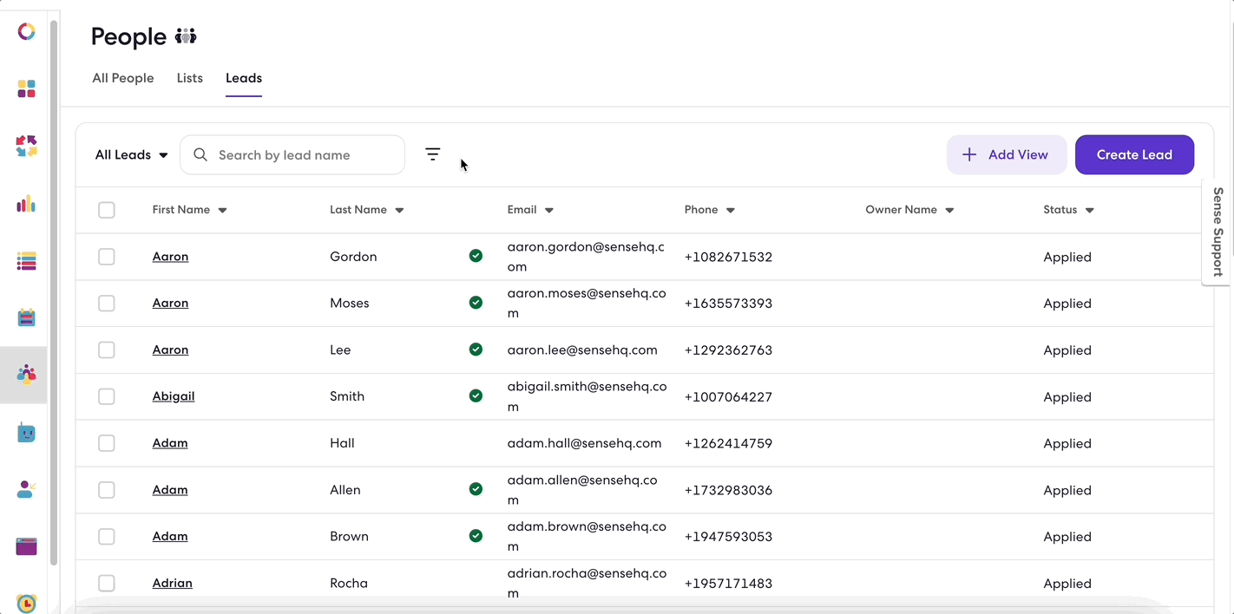Toggle the select-all leads checkbox
1234x614 pixels.
tap(107, 210)
